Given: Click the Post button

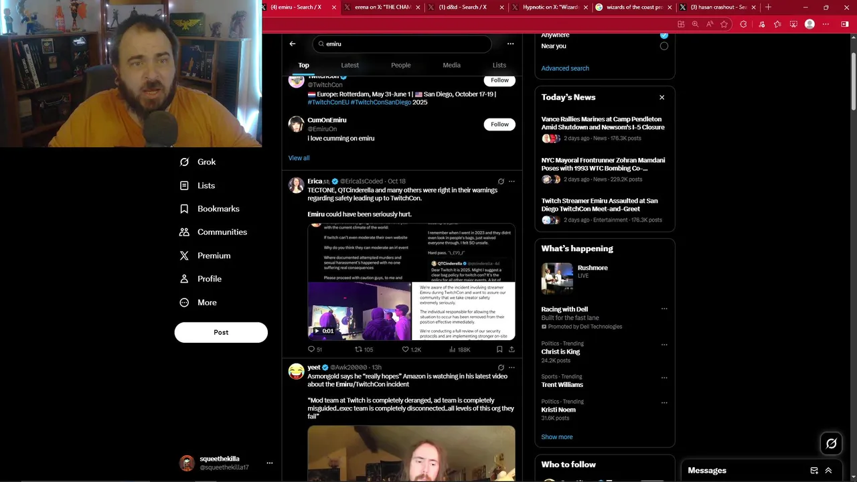Looking at the screenshot, I should tap(221, 333).
